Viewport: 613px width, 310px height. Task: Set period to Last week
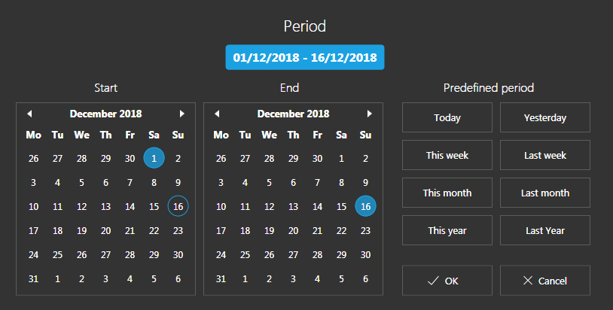pos(544,155)
